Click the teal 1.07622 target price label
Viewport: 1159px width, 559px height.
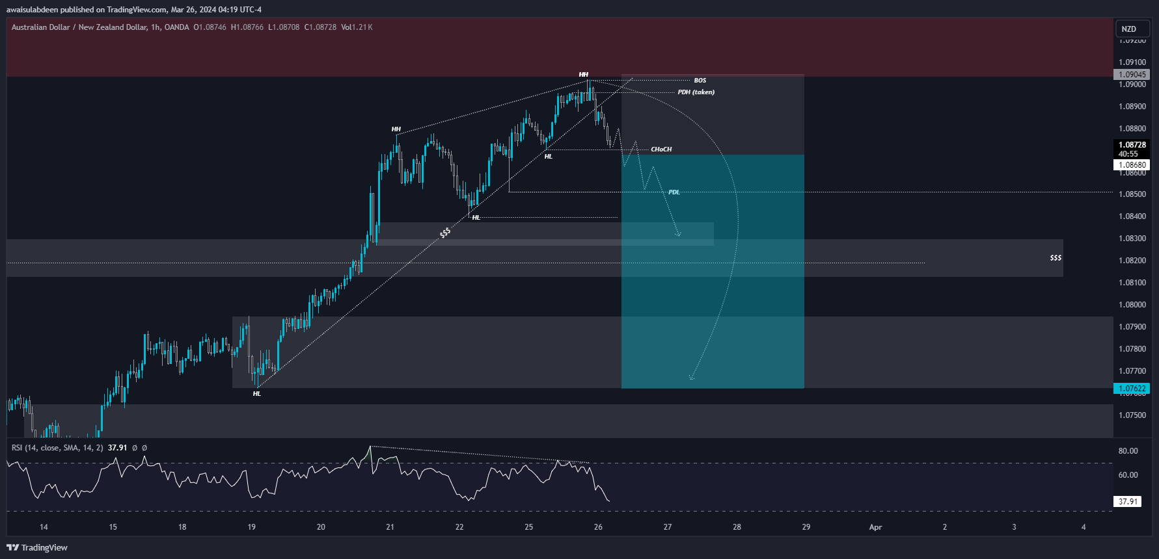tap(1132, 389)
